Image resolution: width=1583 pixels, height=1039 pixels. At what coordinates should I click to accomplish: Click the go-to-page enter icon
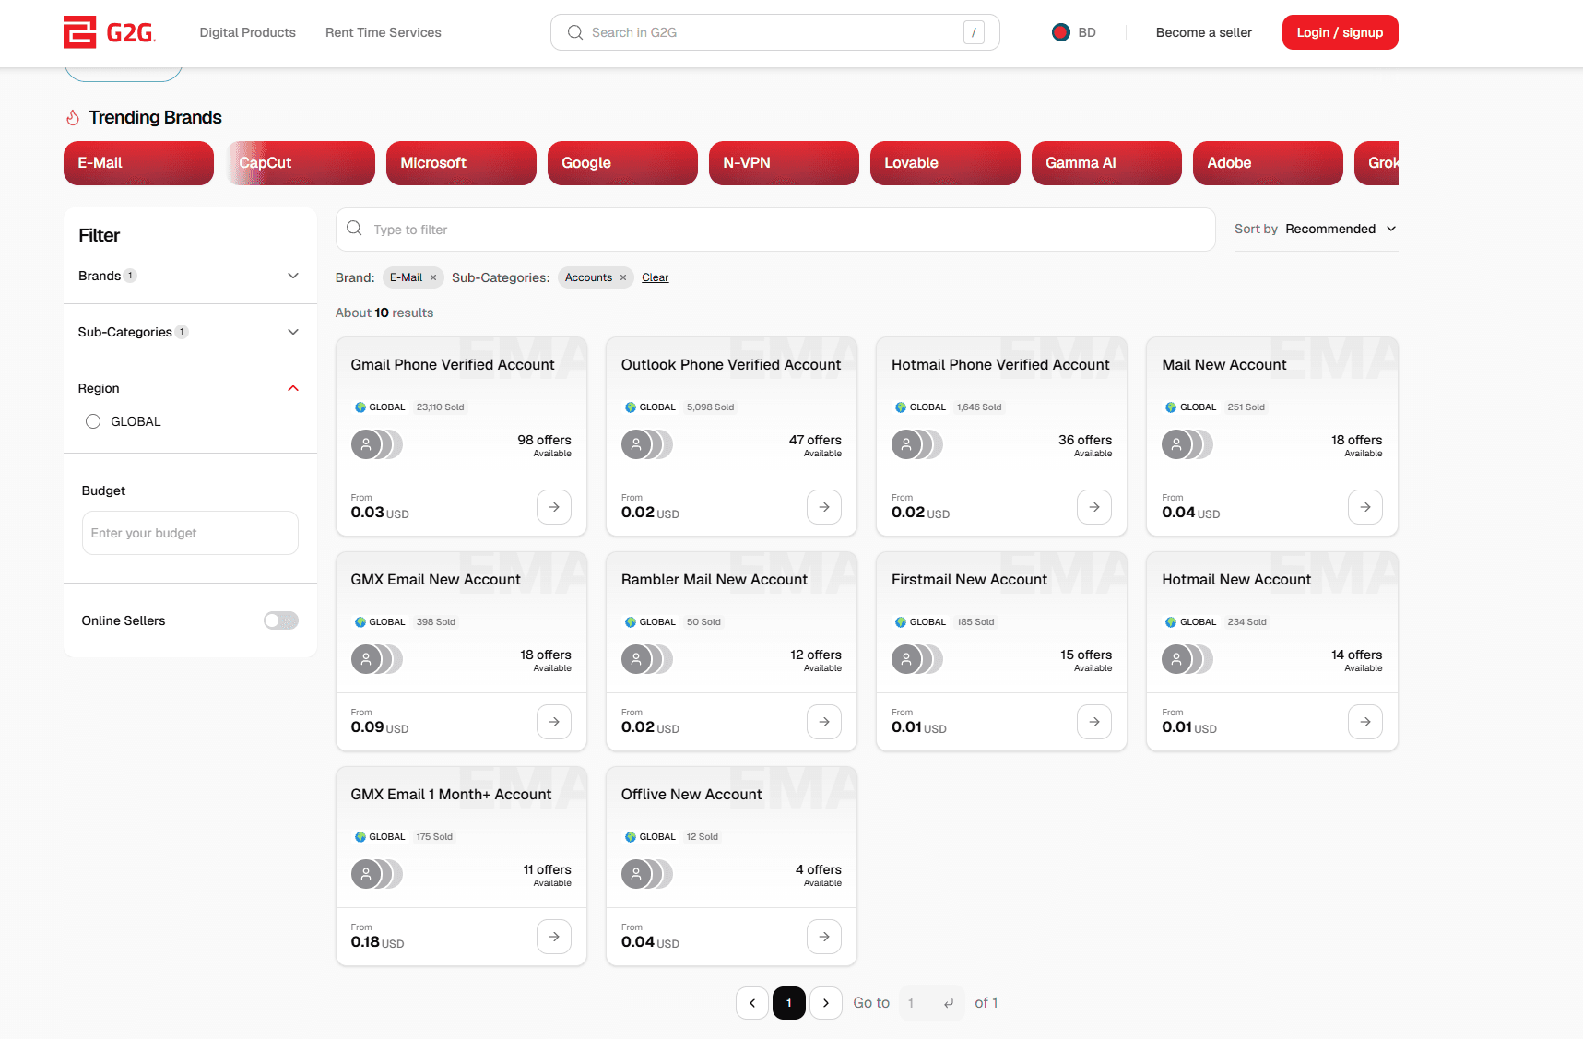[x=949, y=1003]
